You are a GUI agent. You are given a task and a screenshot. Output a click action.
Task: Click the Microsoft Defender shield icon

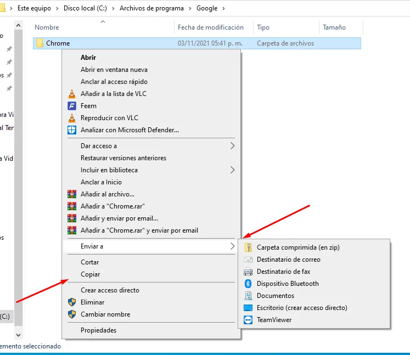point(72,130)
